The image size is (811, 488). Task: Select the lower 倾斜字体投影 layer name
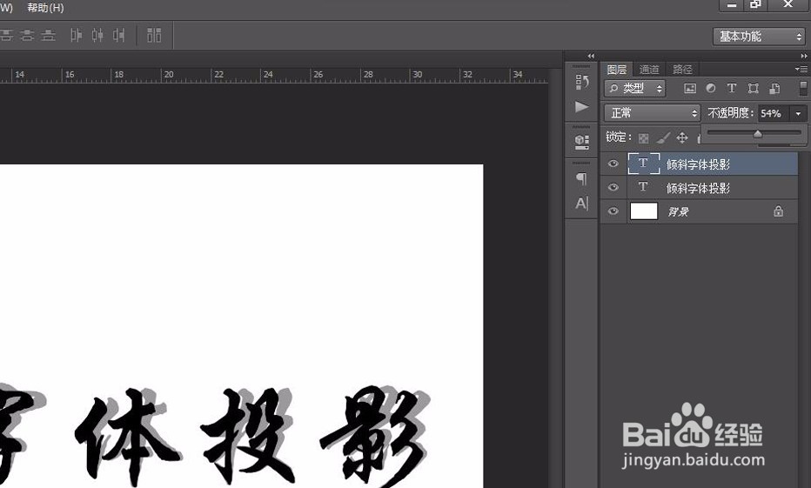coord(698,189)
